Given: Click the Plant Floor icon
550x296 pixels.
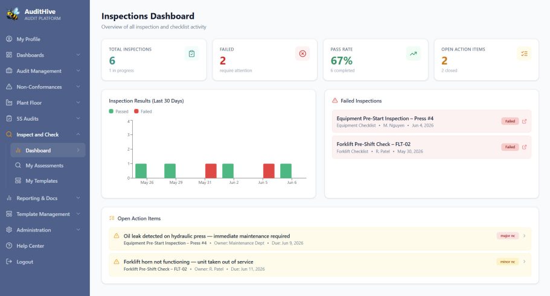Looking at the screenshot, I should click(x=9, y=102).
